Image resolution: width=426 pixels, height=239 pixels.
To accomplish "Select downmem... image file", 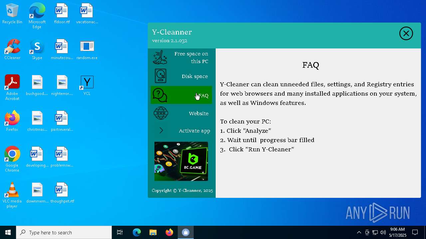I will coord(37,193).
